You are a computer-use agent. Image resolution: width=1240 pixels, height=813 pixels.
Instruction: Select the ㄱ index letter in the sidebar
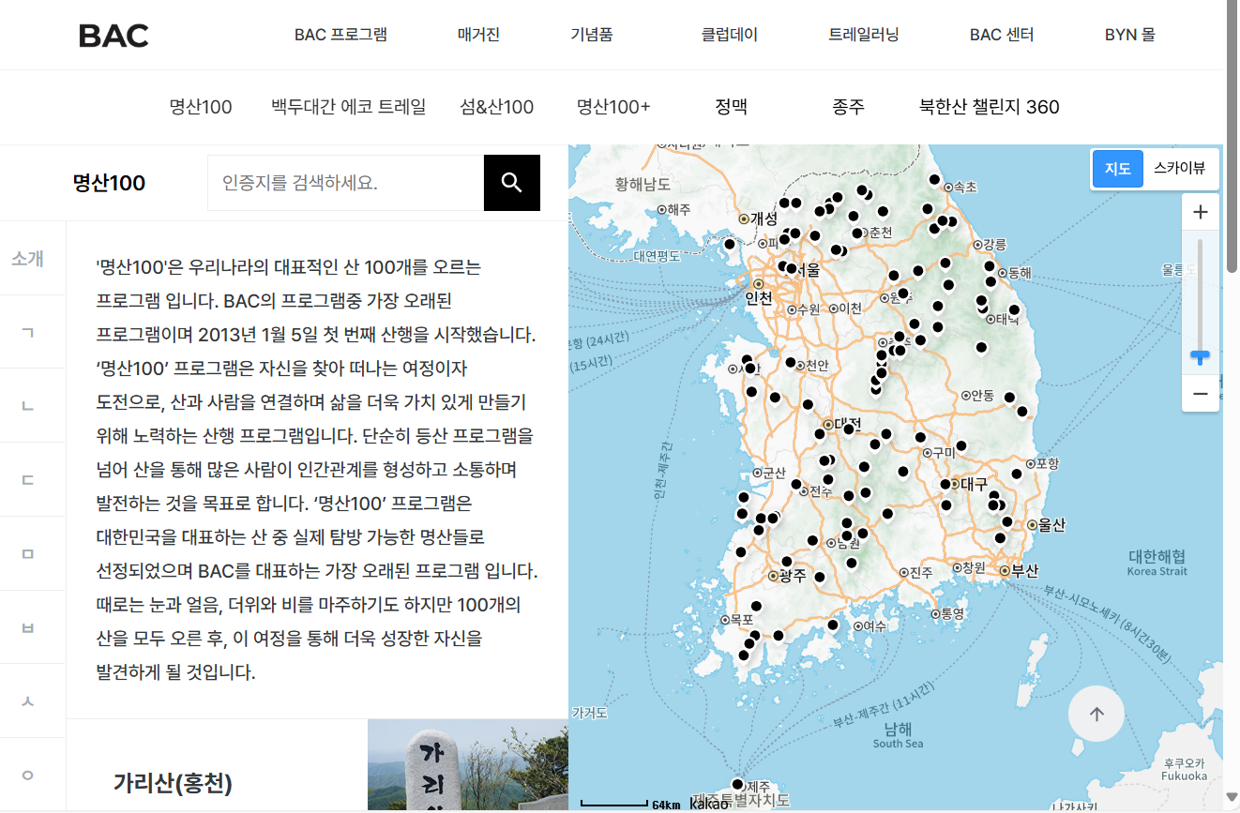[28, 331]
